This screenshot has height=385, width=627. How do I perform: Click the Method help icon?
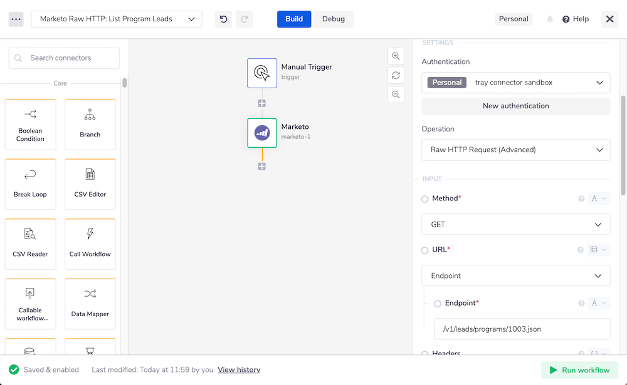pyautogui.click(x=581, y=199)
